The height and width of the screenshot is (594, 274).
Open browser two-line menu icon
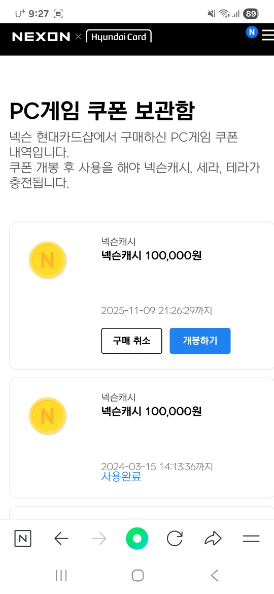click(251, 539)
